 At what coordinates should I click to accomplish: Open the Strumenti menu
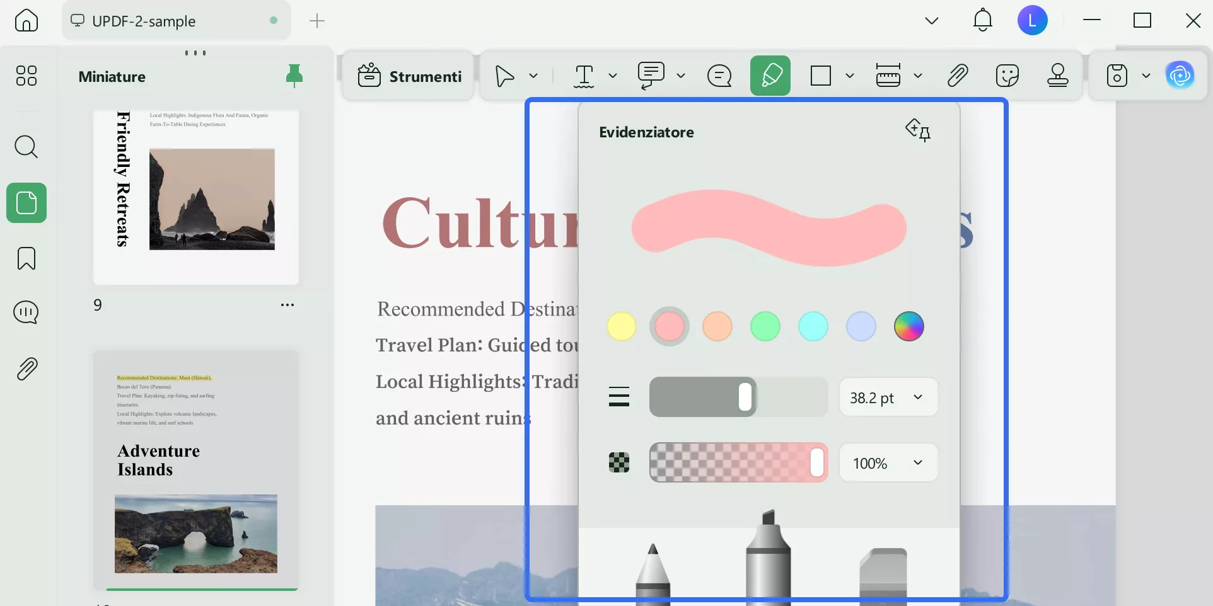click(410, 76)
